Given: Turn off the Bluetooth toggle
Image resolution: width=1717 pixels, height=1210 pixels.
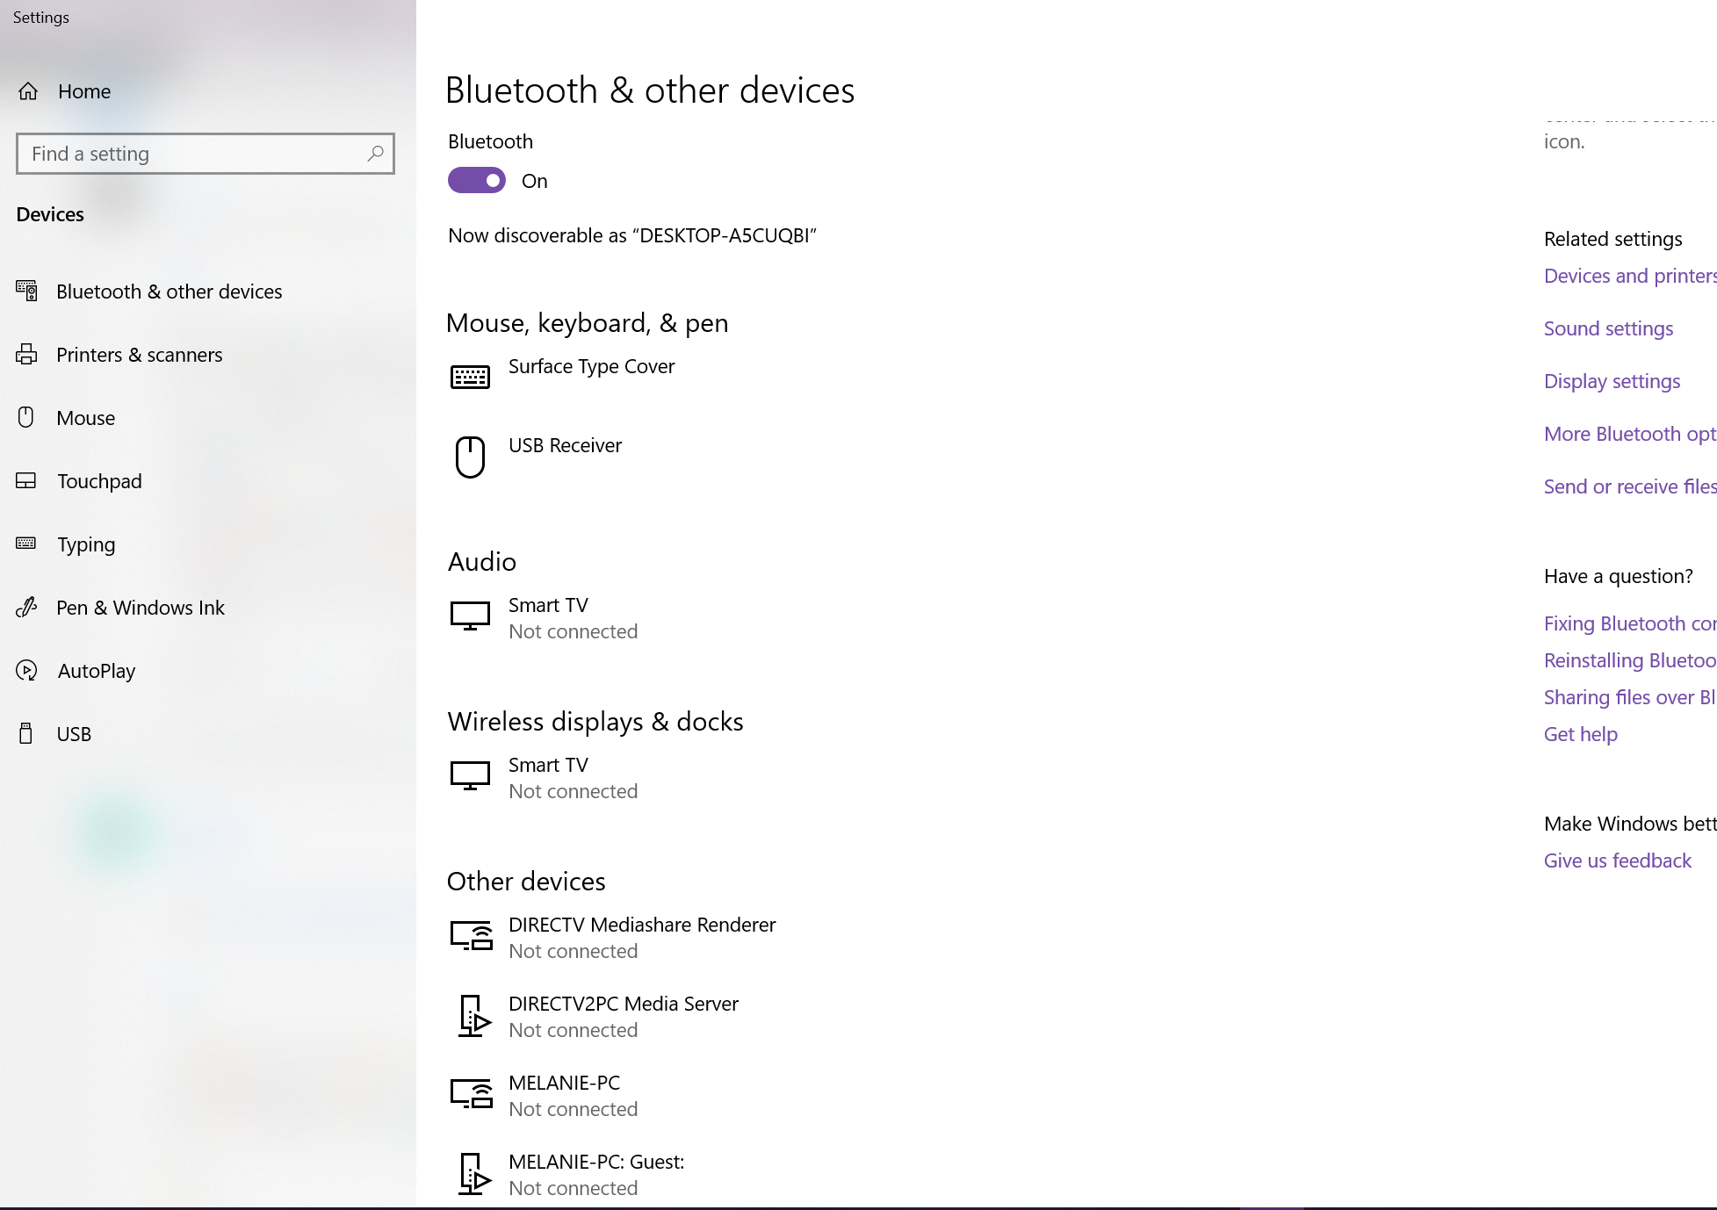Looking at the screenshot, I should coord(477,181).
